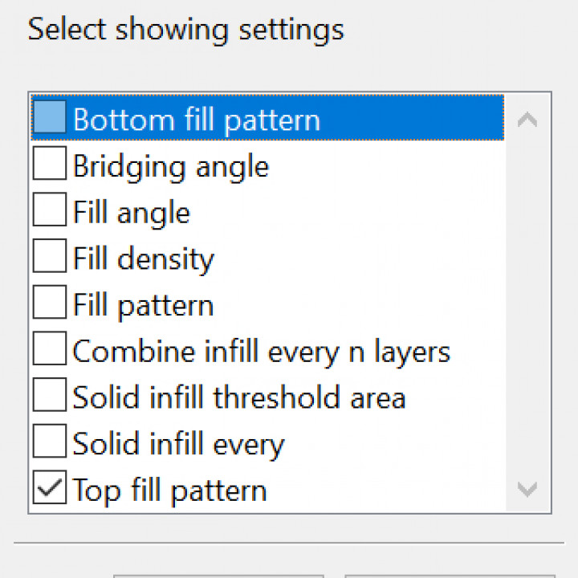Check the Fill angle box
This screenshot has height=578, width=578.
pyautogui.click(x=50, y=212)
